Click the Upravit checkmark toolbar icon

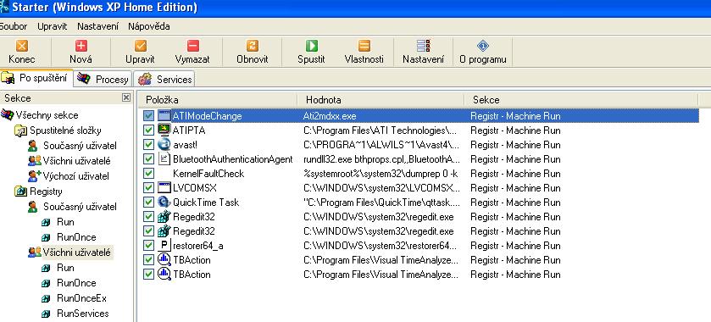141,46
